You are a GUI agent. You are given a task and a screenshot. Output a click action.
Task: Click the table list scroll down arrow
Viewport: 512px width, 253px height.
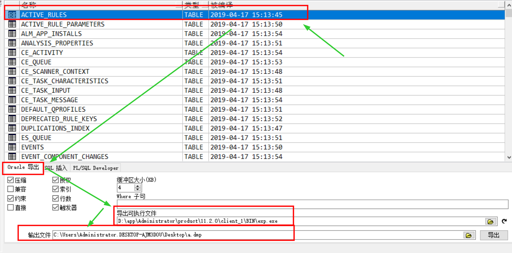(x=509, y=157)
